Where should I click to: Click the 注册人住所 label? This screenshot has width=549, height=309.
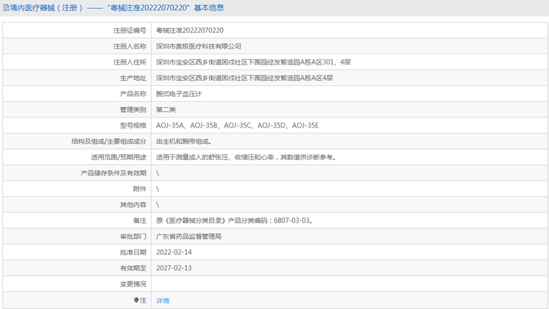130,62
